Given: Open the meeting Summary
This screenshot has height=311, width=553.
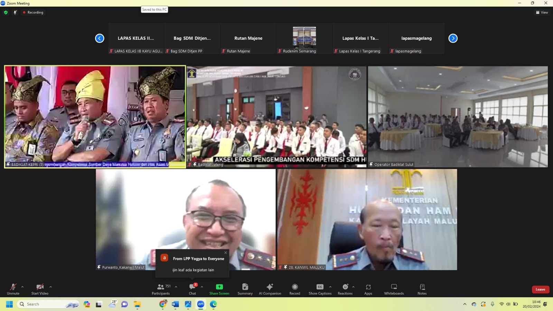Looking at the screenshot, I should (x=245, y=289).
